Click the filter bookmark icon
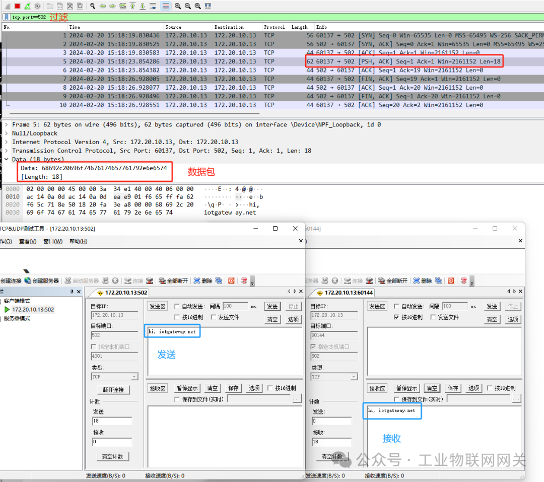 [x=7, y=17]
